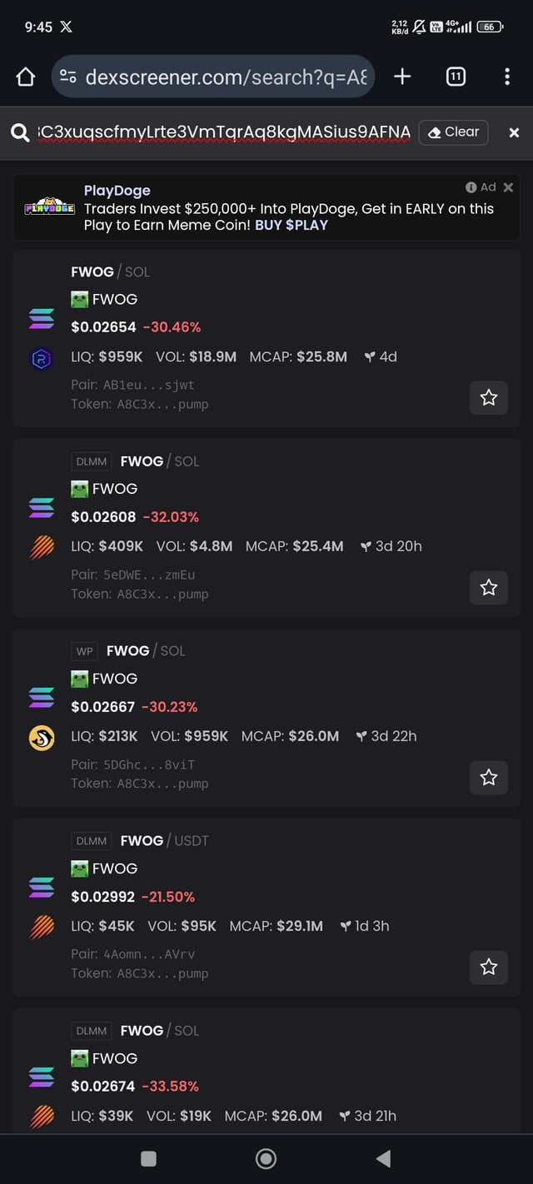
Task: Click the Clear search button
Action: click(x=453, y=132)
